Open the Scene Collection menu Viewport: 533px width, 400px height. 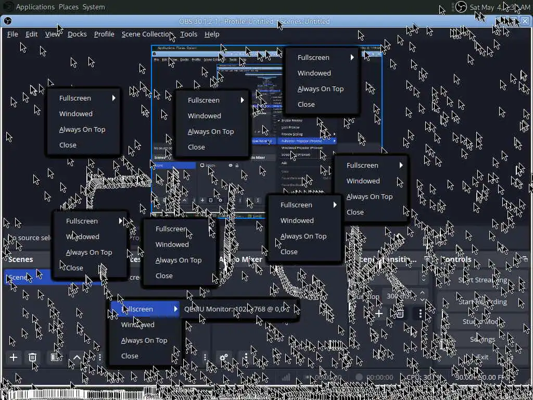pyautogui.click(x=146, y=34)
